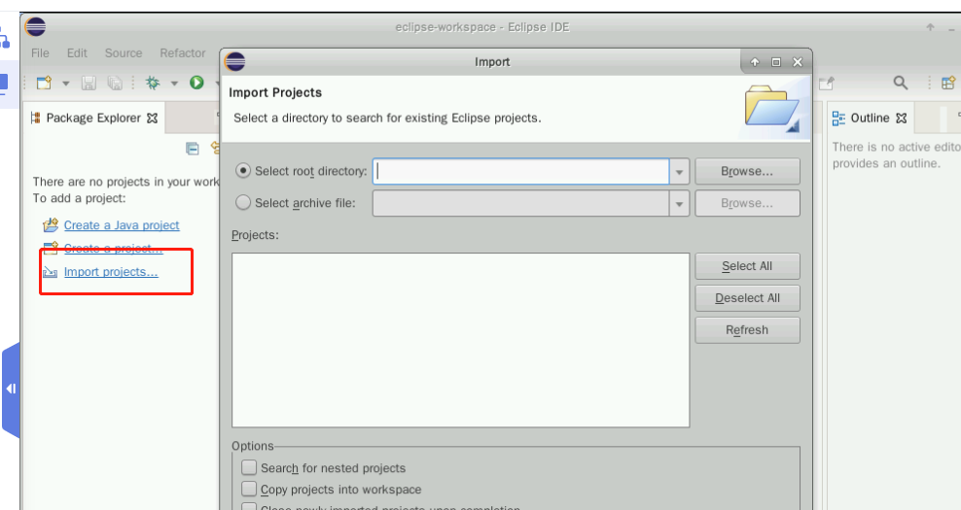Open the Debug dropdown arrow
This screenshot has width=961, height=510.
point(174,84)
